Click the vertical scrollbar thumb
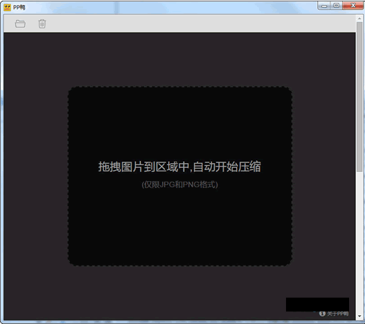 coord(359,97)
